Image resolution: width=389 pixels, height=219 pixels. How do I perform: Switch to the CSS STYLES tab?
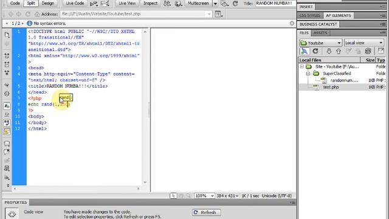310,15
